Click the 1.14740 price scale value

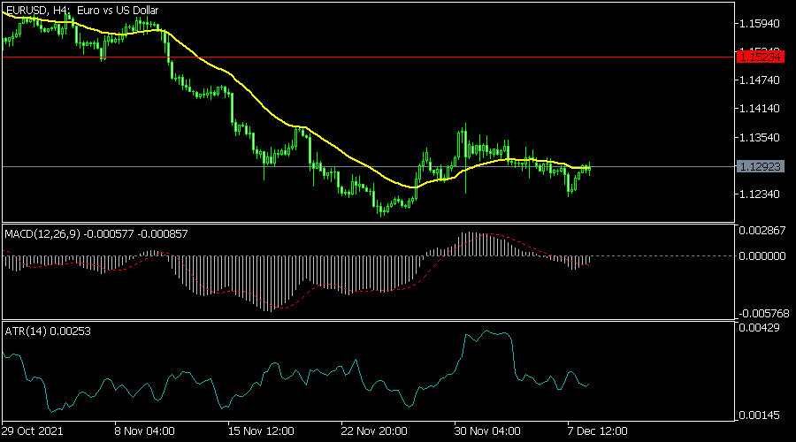tap(760, 80)
